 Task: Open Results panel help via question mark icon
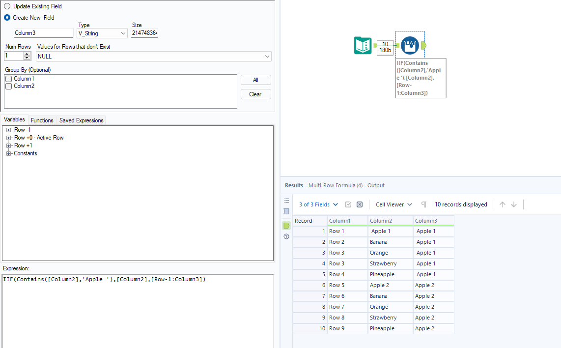286,236
